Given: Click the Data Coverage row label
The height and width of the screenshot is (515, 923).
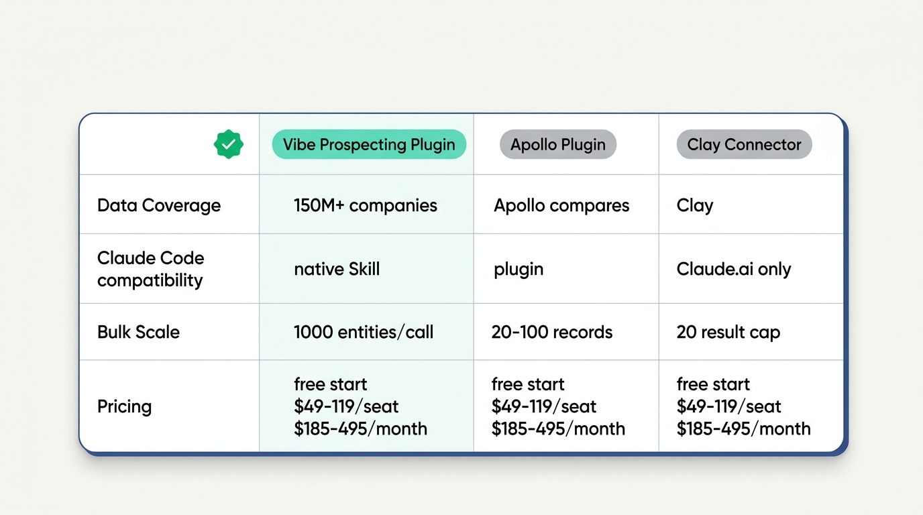Looking at the screenshot, I should pos(159,205).
